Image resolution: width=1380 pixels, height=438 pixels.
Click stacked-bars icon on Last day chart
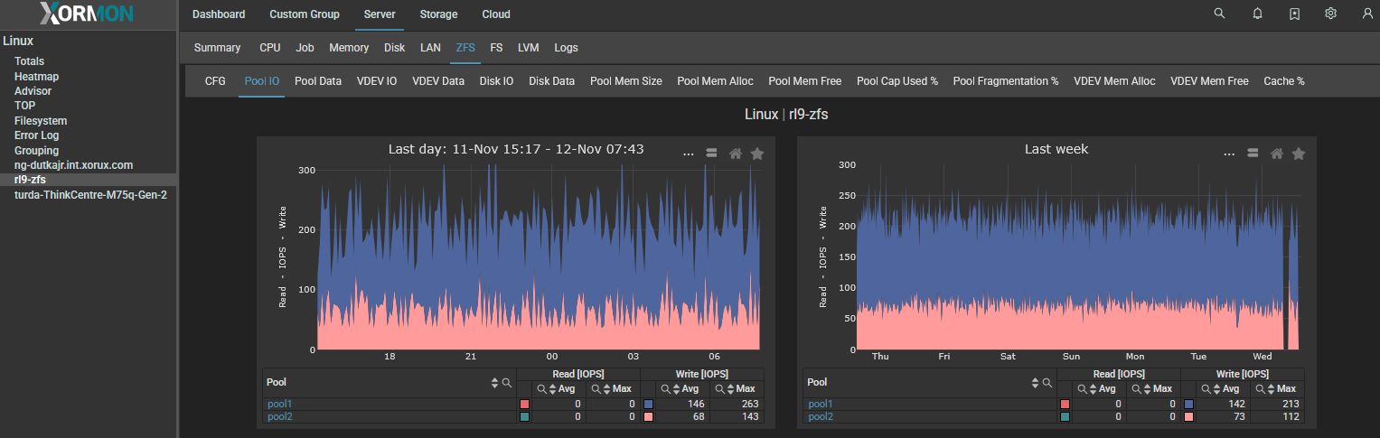click(x=711, y=154)
